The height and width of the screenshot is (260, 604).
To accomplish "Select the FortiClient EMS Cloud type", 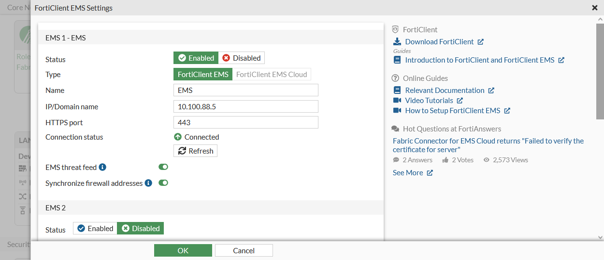I will tap(272, 75).
